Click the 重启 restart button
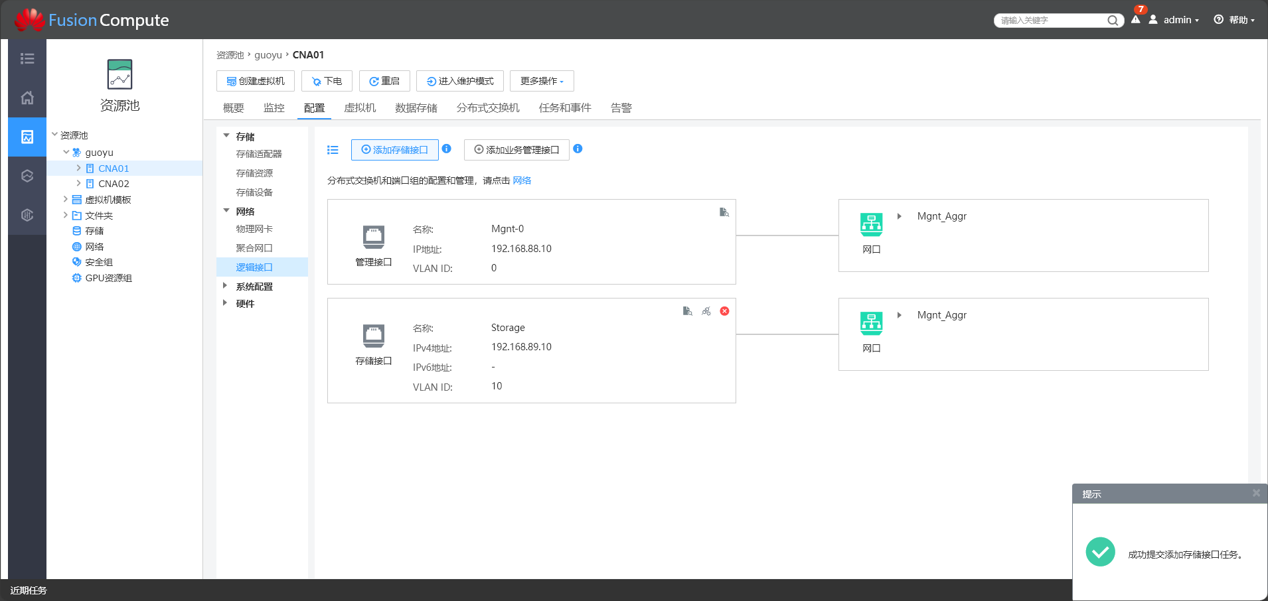 coord(384,81)
